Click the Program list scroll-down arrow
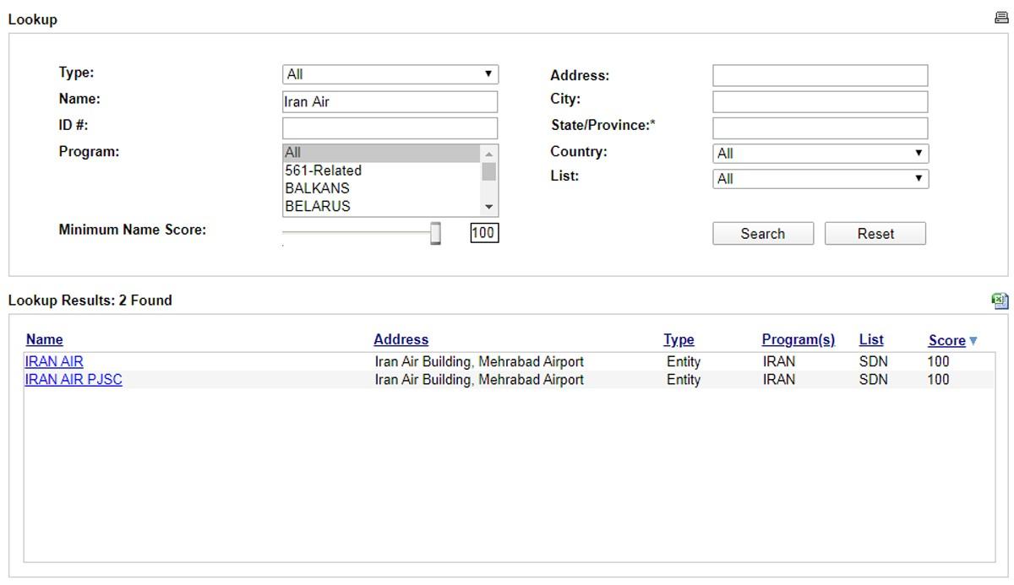The height and width of the screenshot is (585, 1014). [x=488, y=207]
